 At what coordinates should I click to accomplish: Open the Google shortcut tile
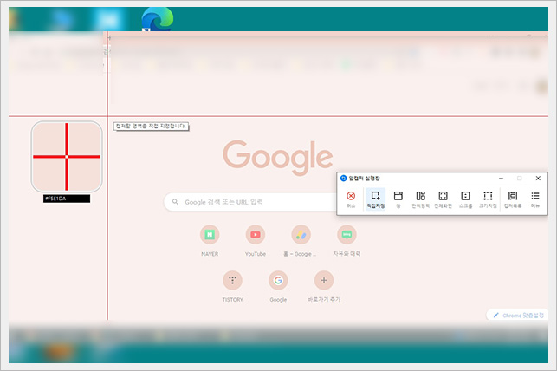[x=278, y=286]
